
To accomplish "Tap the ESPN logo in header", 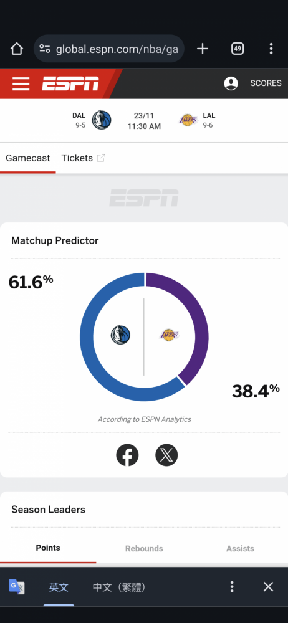I will click(x=70, y=83).
